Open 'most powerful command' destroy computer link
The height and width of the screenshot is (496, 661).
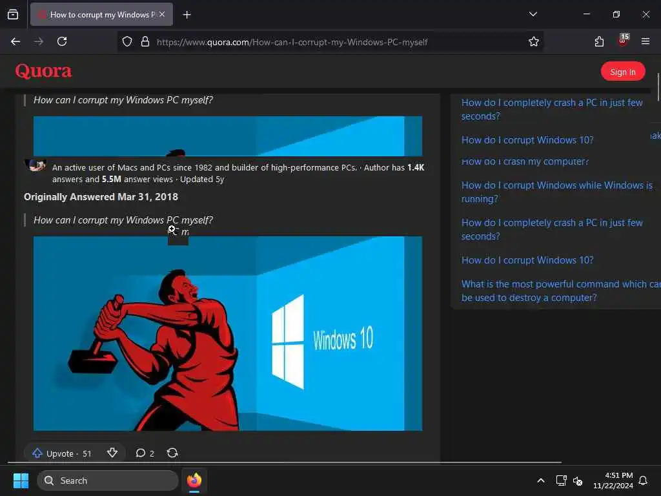pyautogui.click(x=561, y=291)
